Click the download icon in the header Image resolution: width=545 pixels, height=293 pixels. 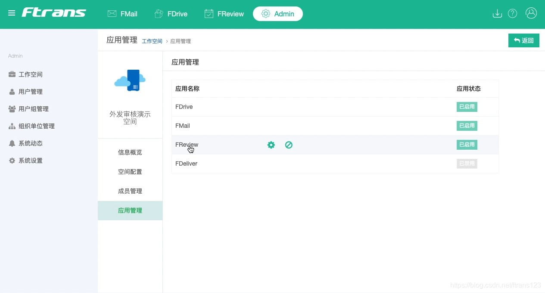tap(497, 13)
